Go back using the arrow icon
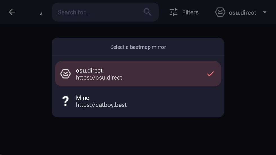Screen dimensions: 276x155 tap(12, 12)
